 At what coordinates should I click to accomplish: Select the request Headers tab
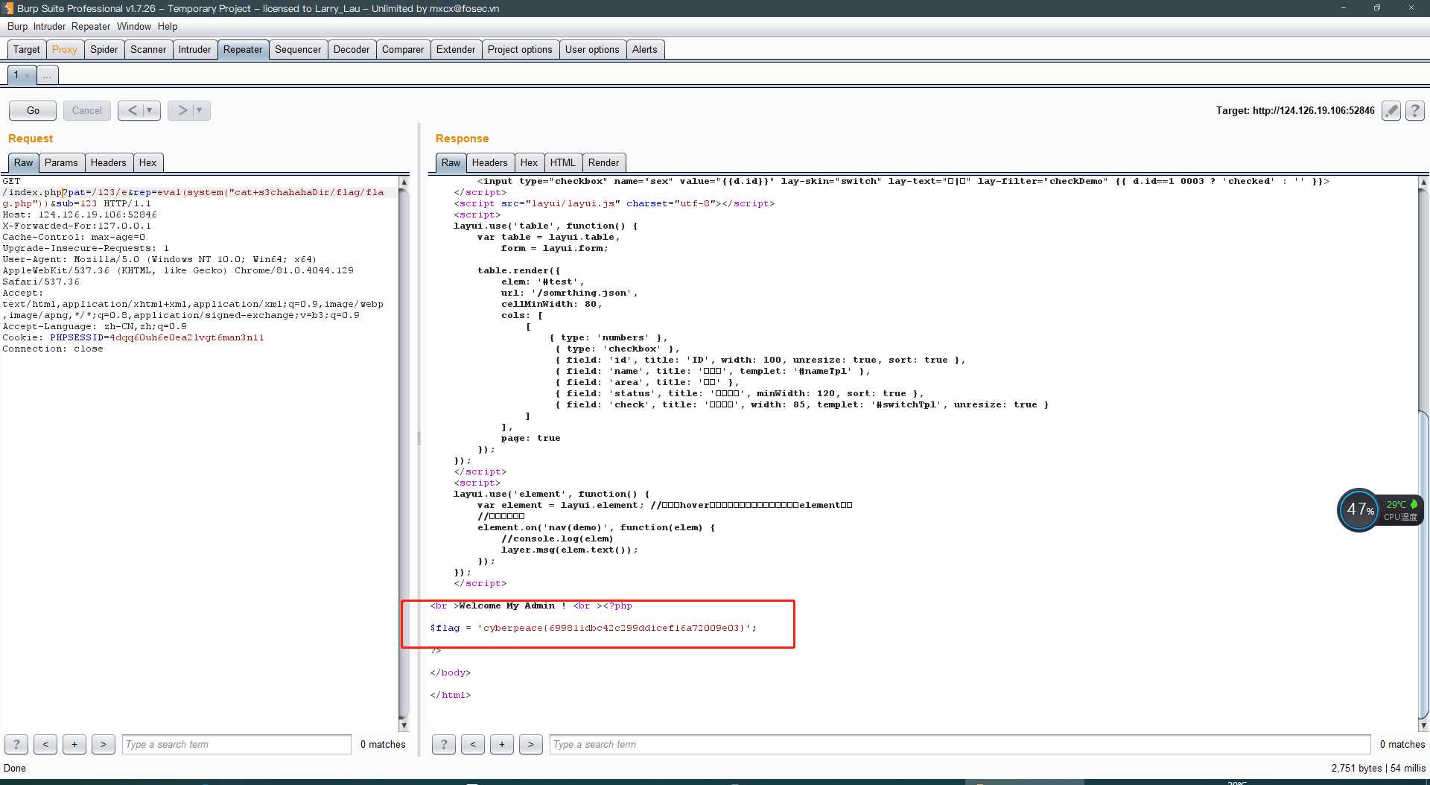coord(109,162)
